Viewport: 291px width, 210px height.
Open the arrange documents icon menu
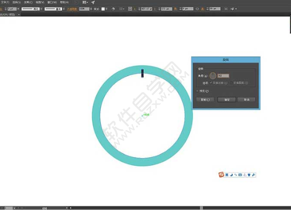pos(85,2)
